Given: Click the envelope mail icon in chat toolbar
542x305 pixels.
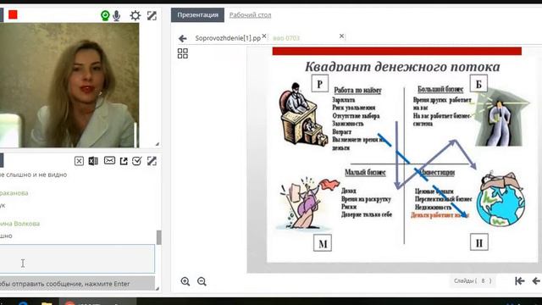Looking at the screenshot, I should tap(109, 161).
